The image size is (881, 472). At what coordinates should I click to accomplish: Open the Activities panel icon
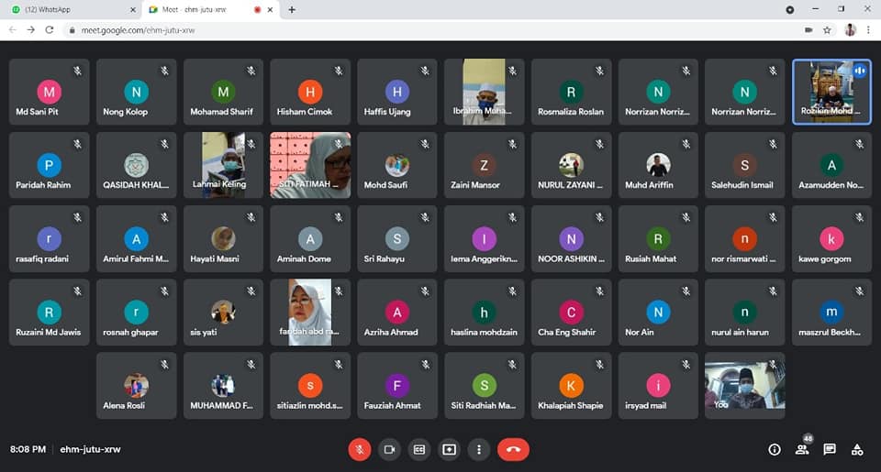click(857, 449)
